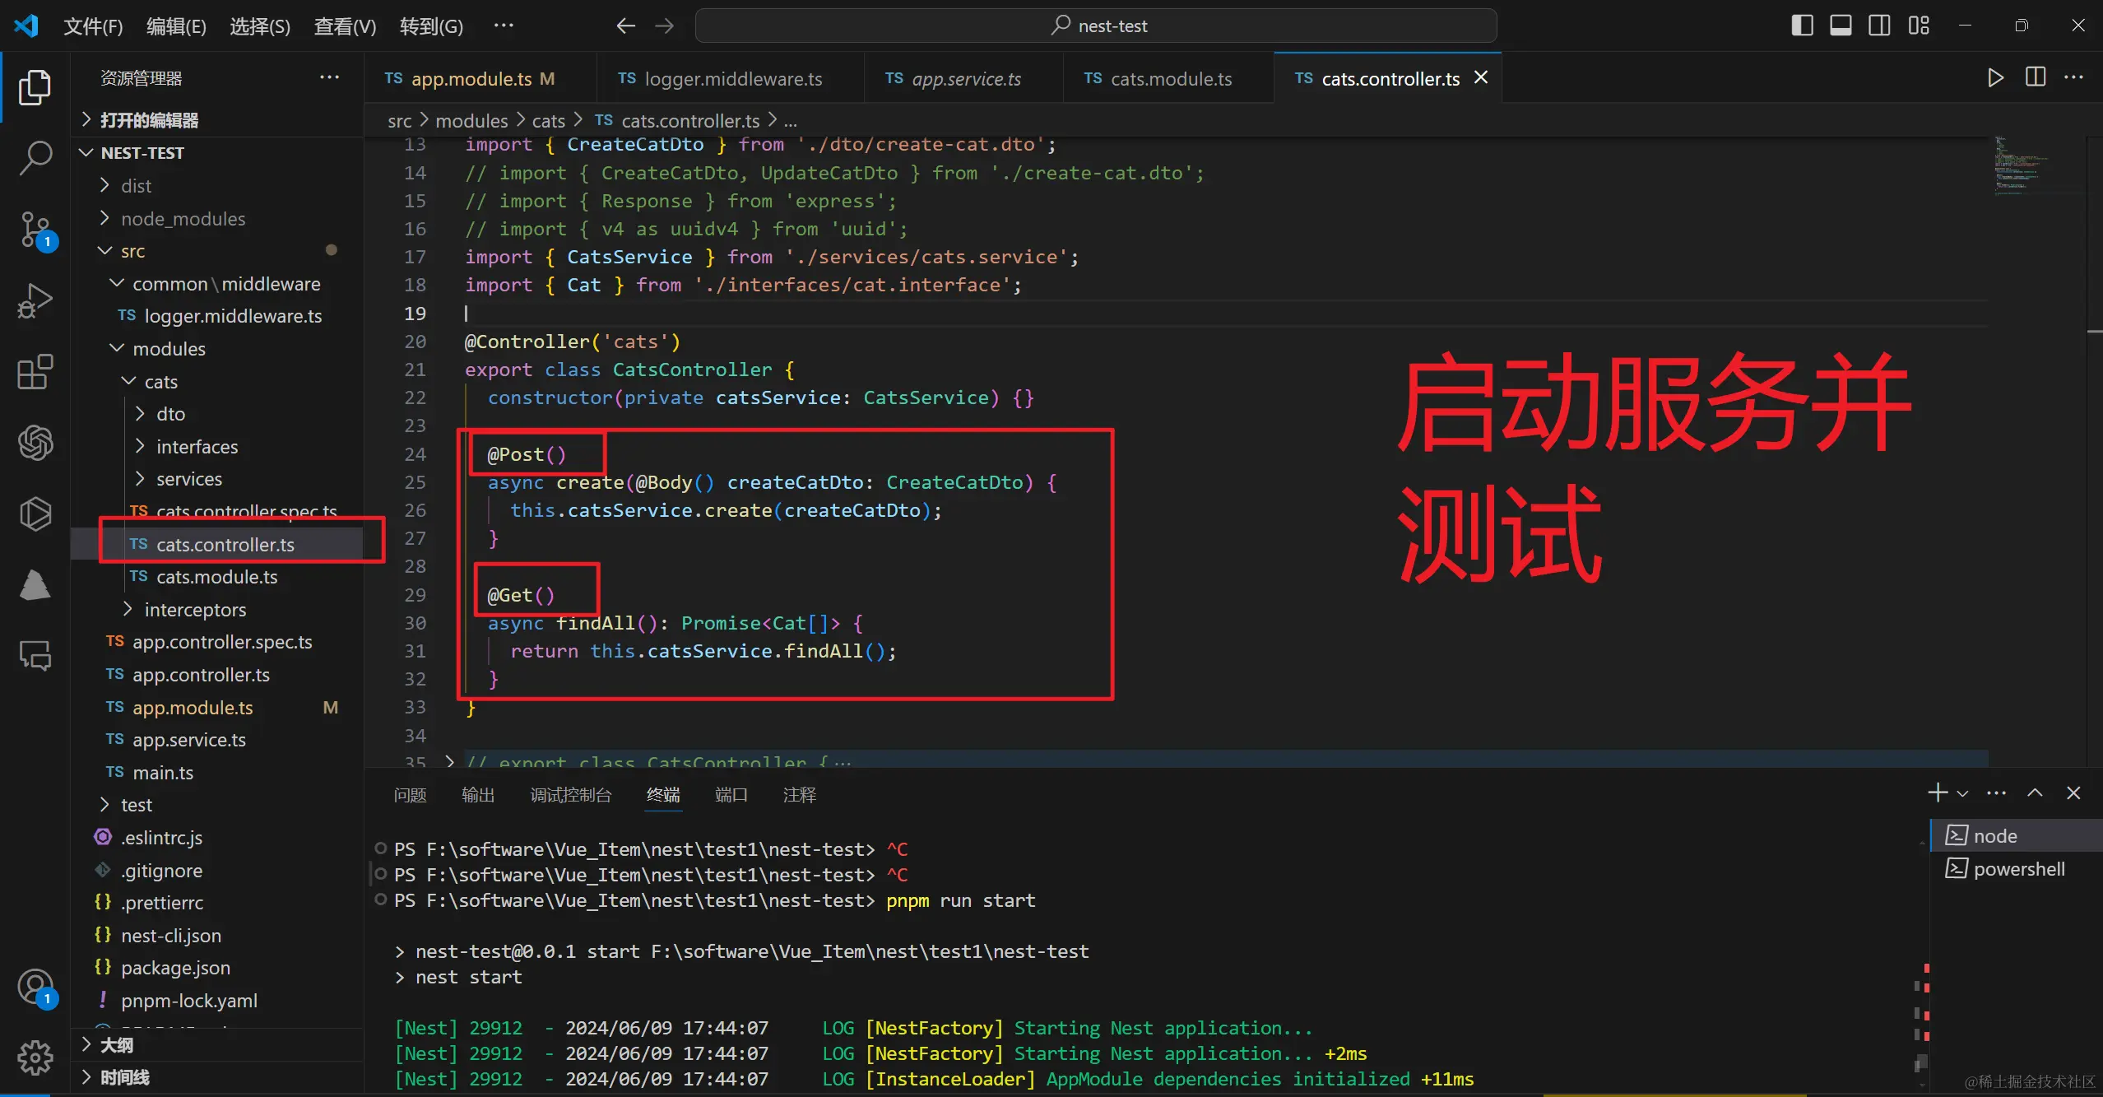Viewport: 2103px width, 1097px height.
Task: Open new terminal with plus icon
Action: tap(1938, 793)
